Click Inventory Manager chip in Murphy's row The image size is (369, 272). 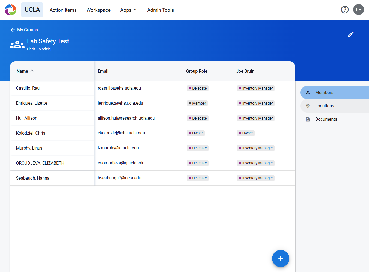tap(255, 148)
